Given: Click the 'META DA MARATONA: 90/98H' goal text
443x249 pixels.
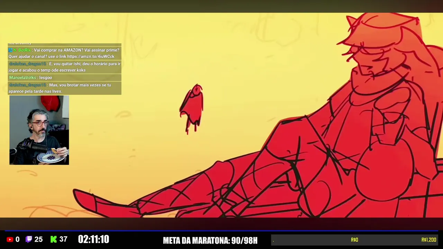Looking at the screenshot, I should (210, 240).
